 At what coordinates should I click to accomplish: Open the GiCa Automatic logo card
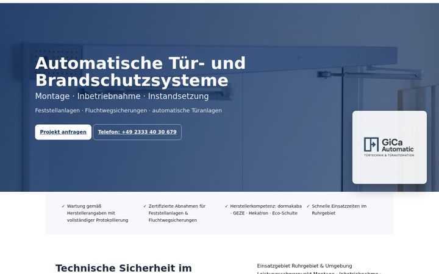click(390, 147)
